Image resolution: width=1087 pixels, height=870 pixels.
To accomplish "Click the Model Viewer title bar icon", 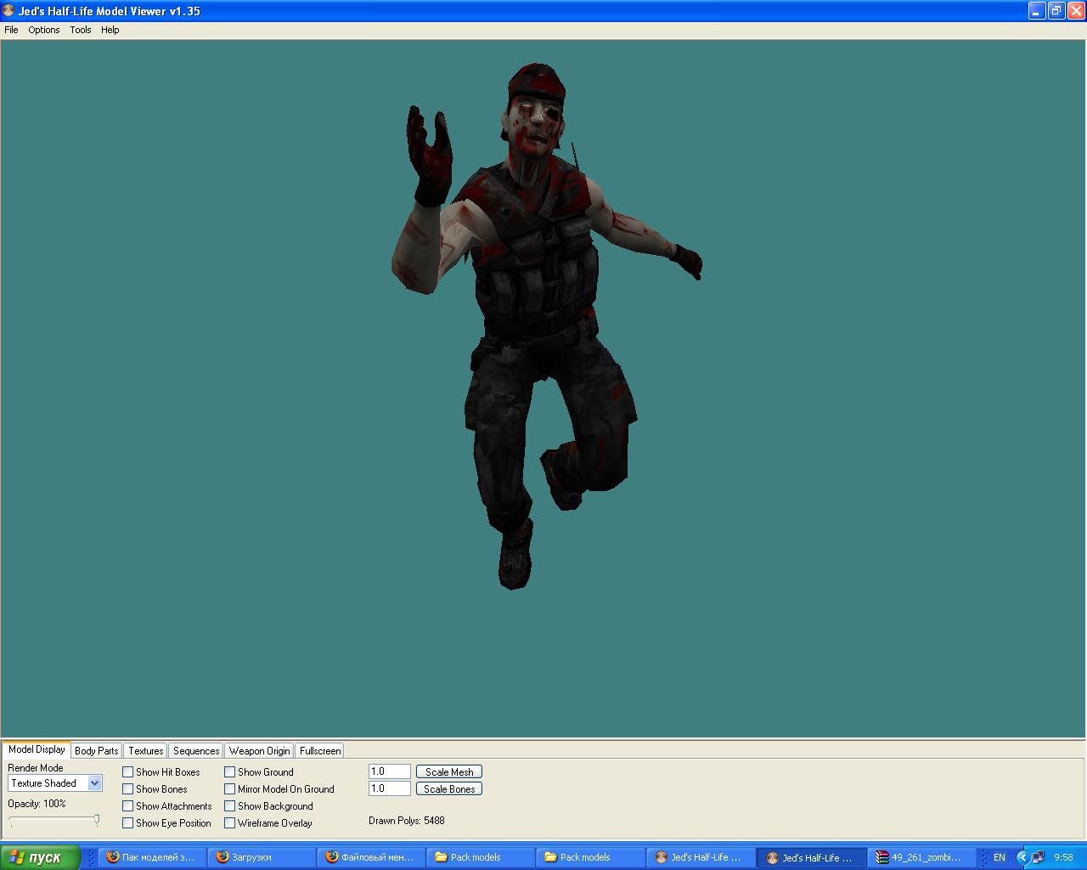I will point(9,11).
